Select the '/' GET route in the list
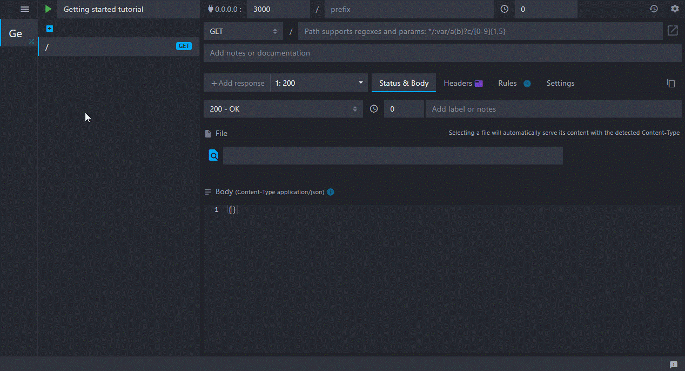 coord(108,46)
